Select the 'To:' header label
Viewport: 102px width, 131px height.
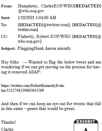(x=4, y=25)
